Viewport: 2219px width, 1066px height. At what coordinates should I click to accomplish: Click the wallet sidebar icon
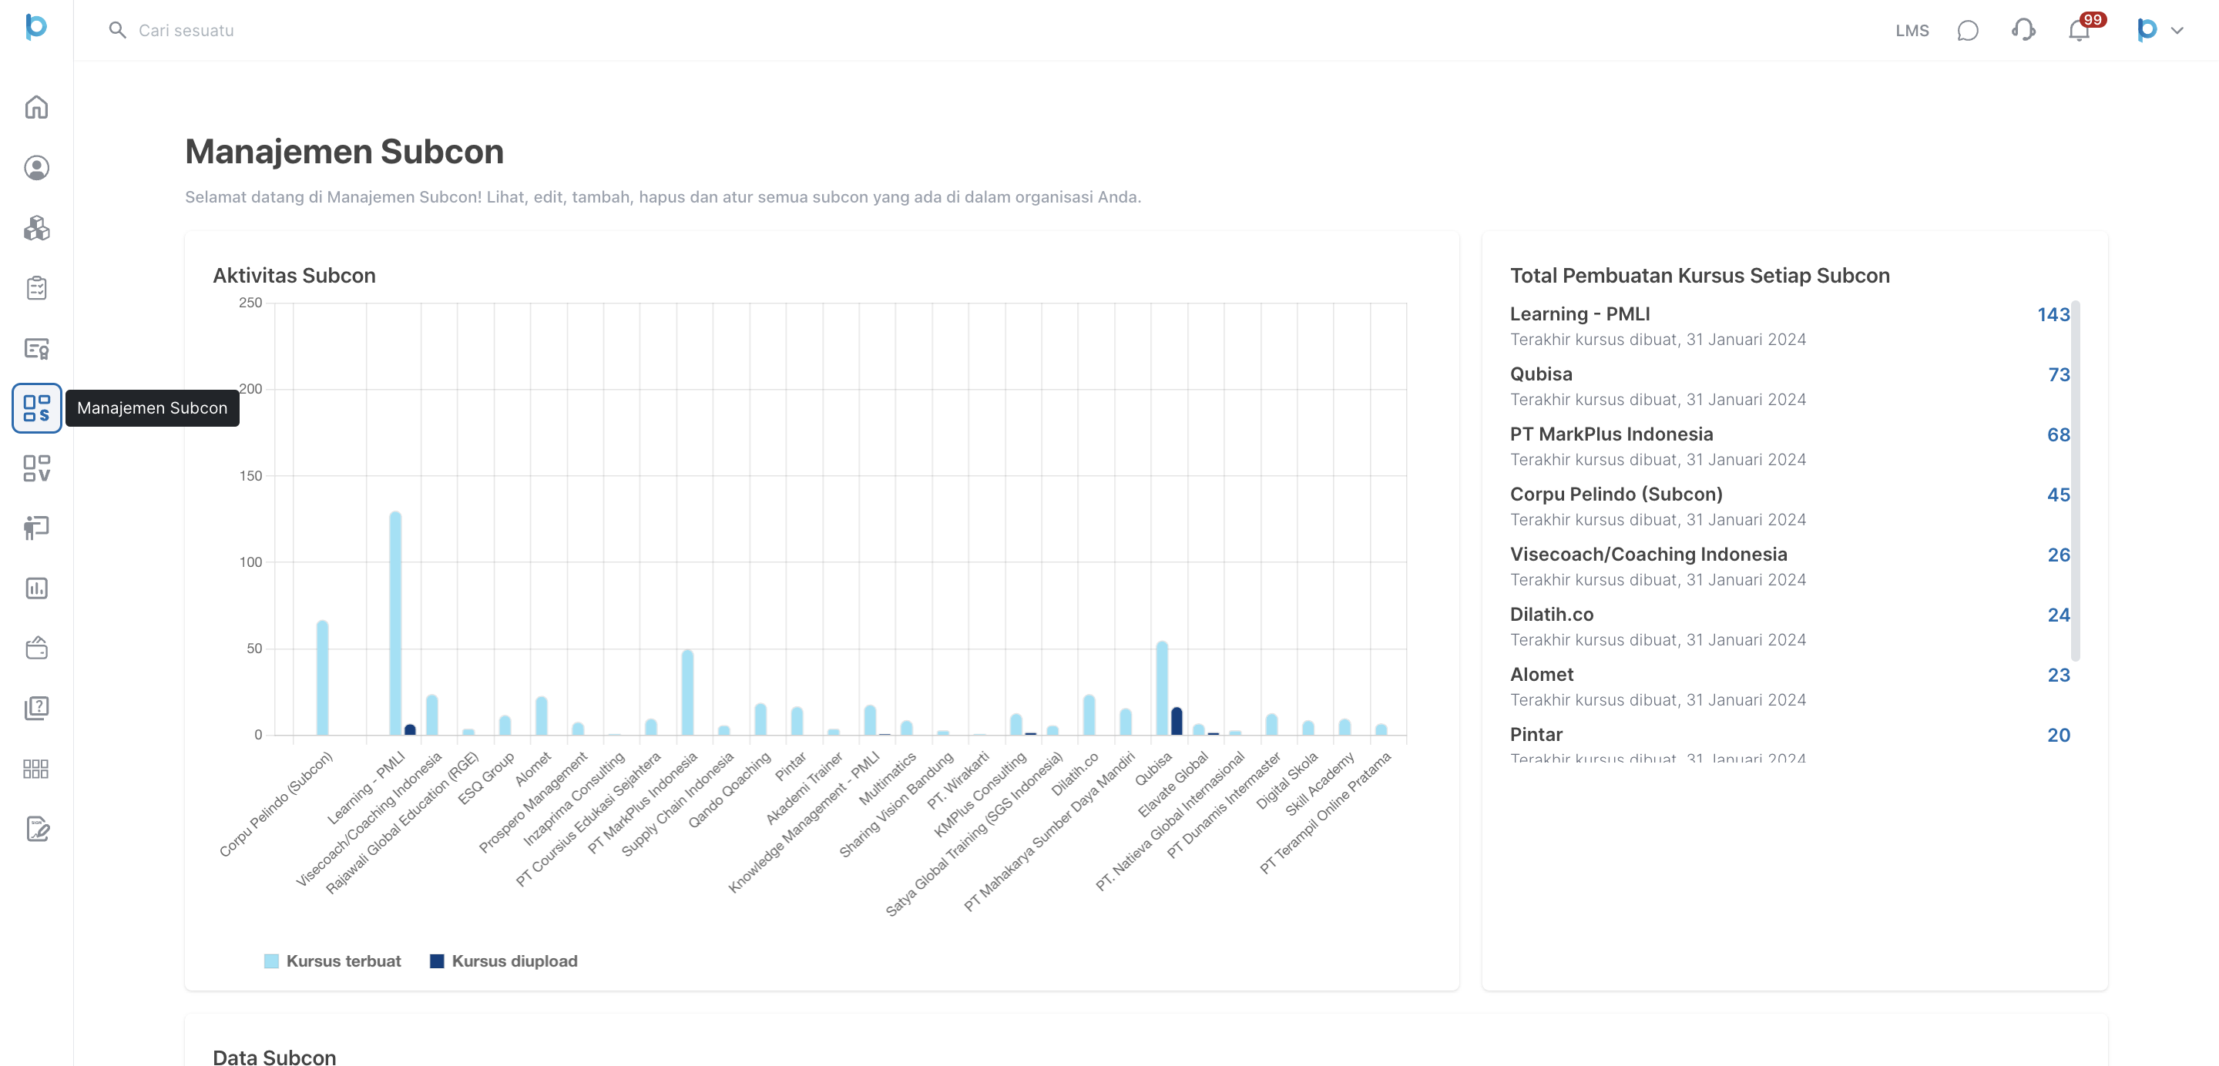(36, 648)
